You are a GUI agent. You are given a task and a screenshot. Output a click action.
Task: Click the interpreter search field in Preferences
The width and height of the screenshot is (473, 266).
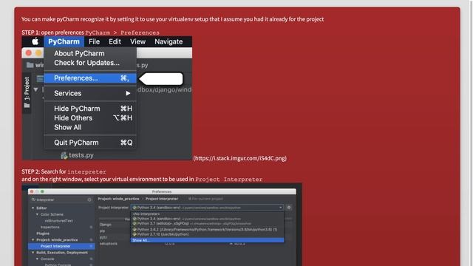[x=61, y=199]
